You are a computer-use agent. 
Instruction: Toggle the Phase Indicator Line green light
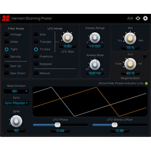pos(146,83)
